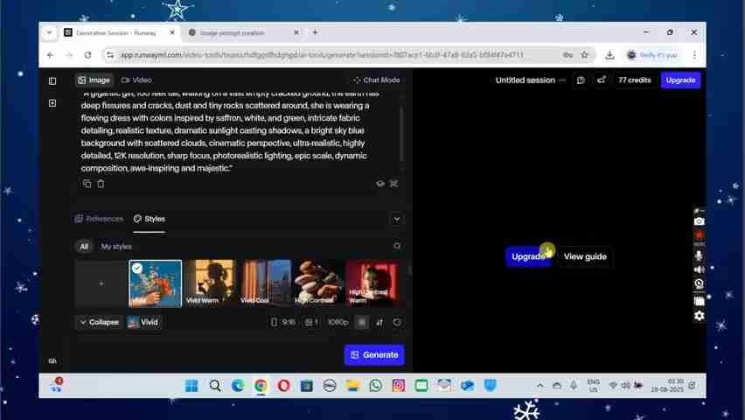Screen dimensions: 745x420
Task: Add a new custom style tile
Action: click(101, 283)
